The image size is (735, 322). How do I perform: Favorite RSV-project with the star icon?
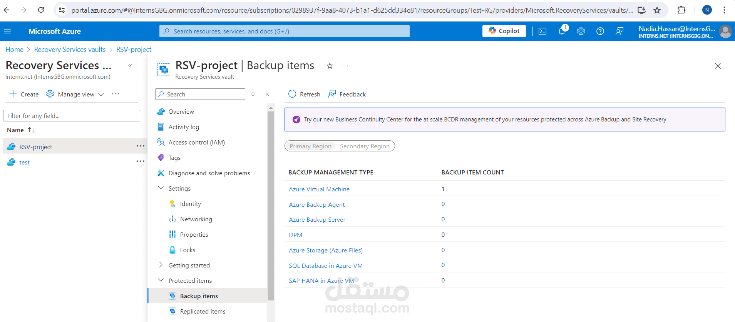click(330, 66)
